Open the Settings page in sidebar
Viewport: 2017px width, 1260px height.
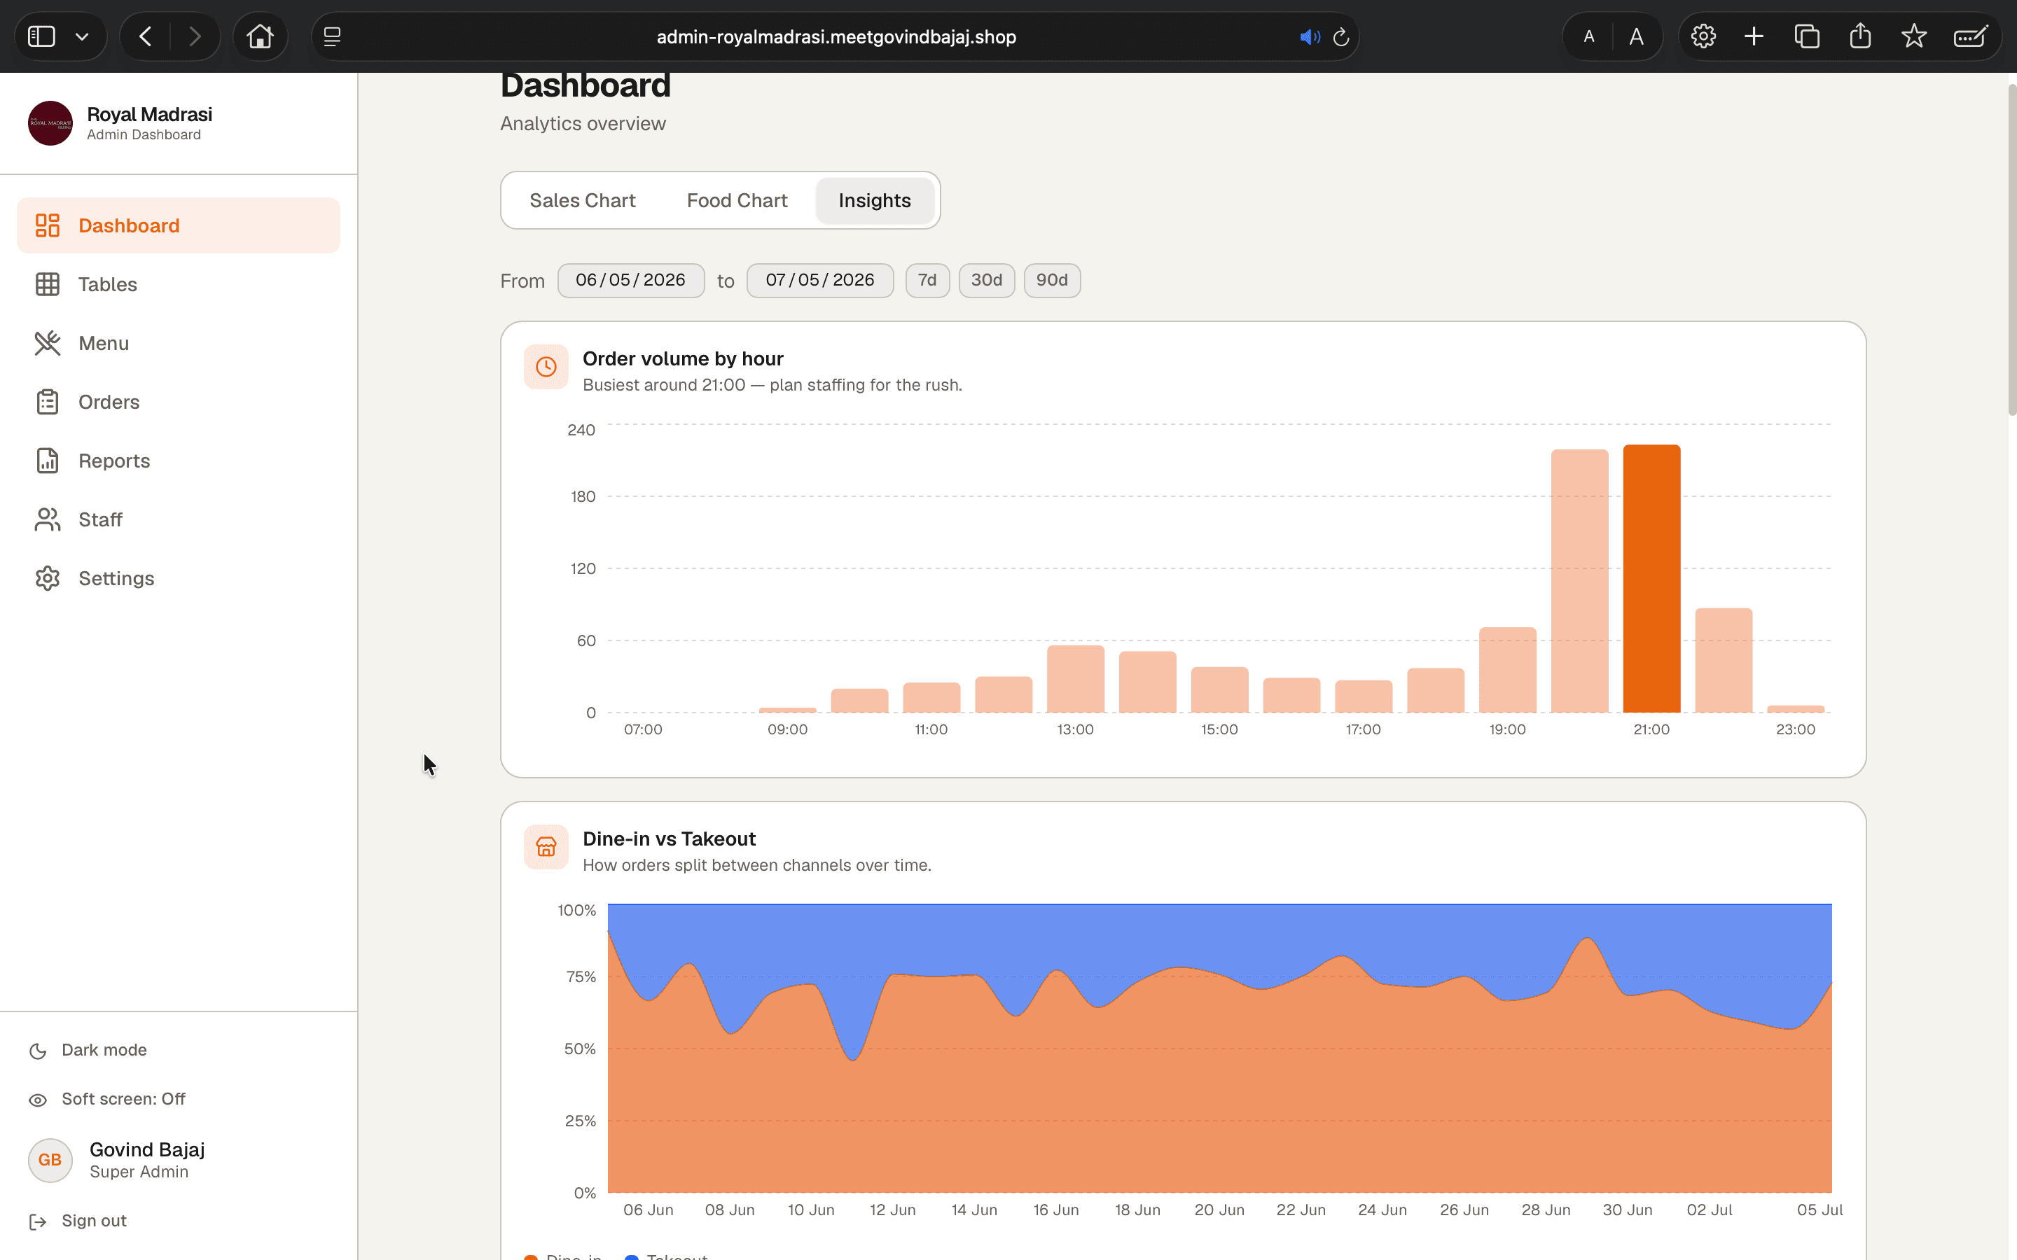[x=179, y=578]
